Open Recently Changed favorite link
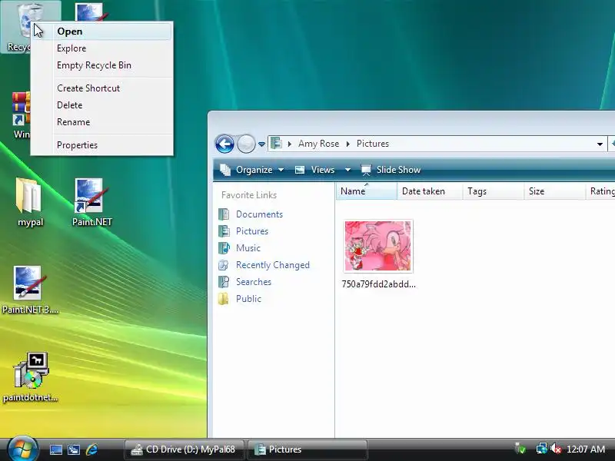615x461 pixels. 273,265
